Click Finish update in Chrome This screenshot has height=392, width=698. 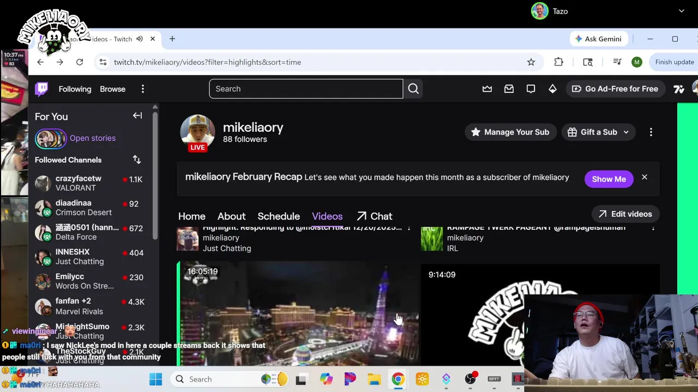[x=675, y=62]
